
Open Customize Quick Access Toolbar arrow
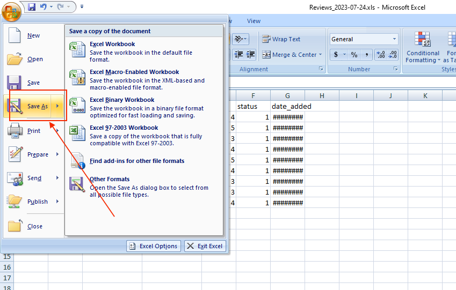click(x=82, y=6)
